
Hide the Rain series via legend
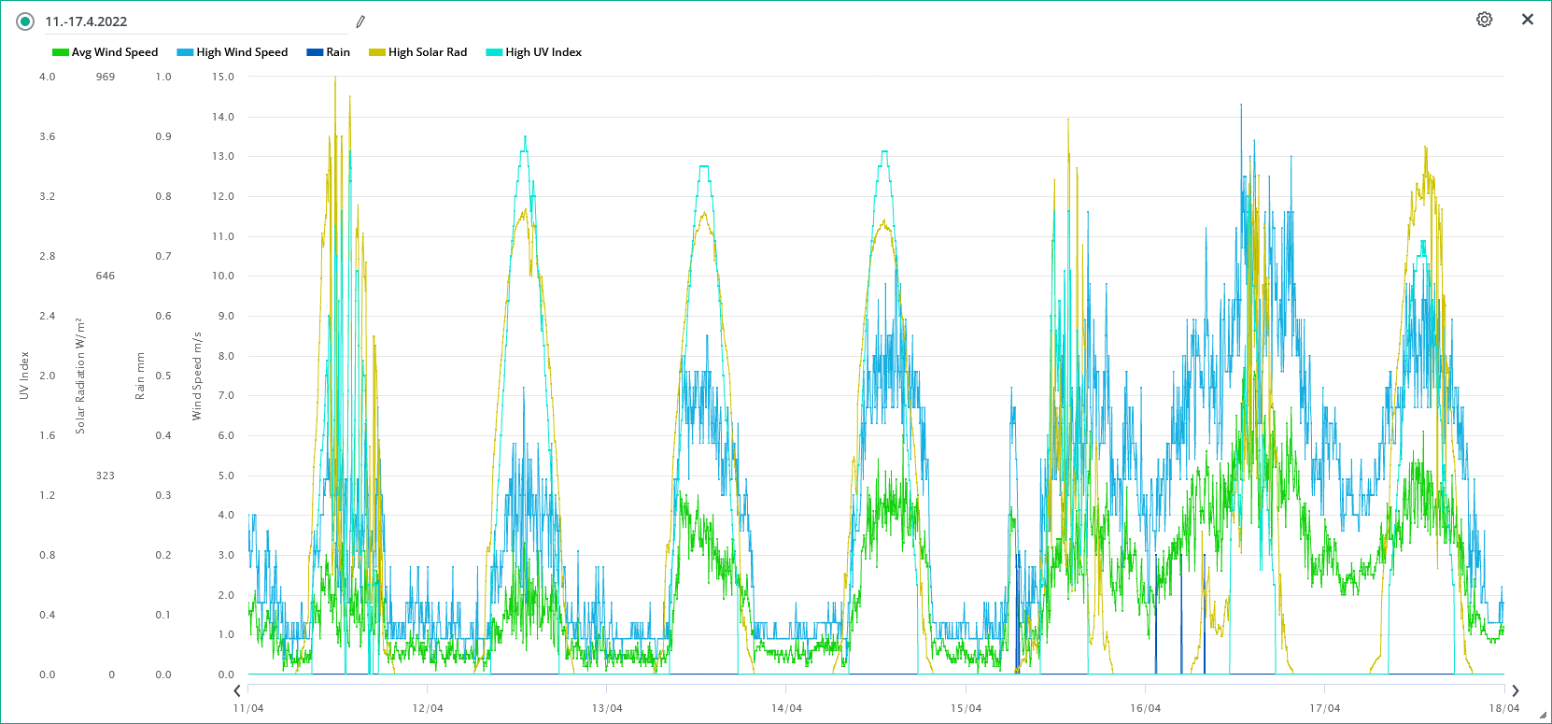click(x=337, y=52)
